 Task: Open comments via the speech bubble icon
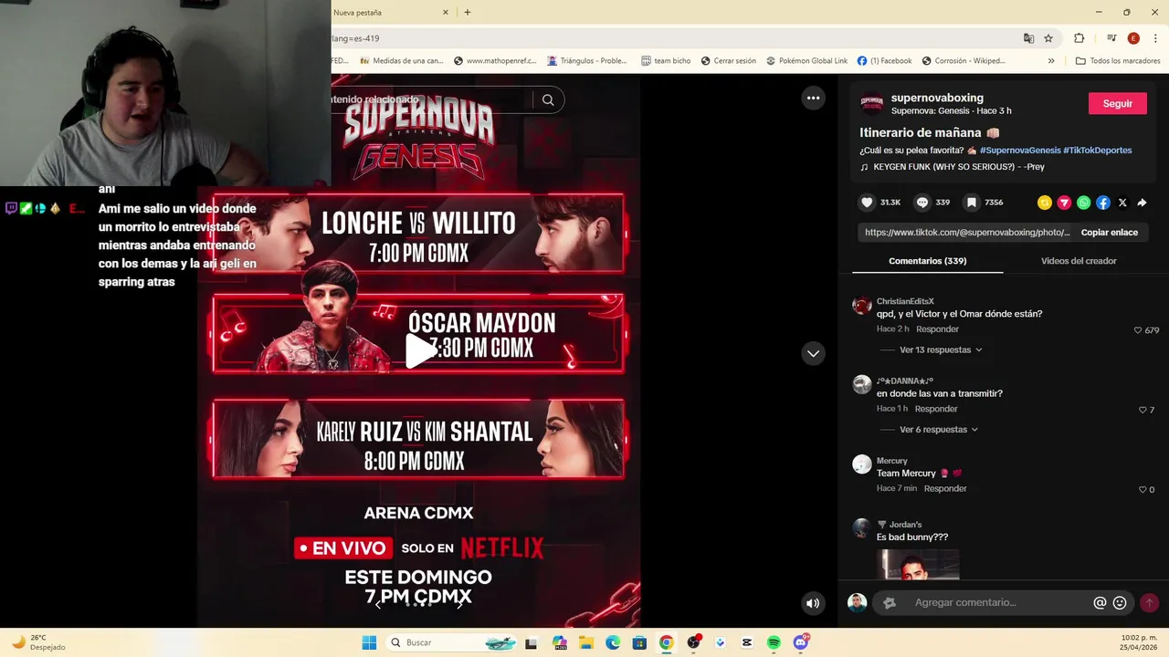pos(922,203)
